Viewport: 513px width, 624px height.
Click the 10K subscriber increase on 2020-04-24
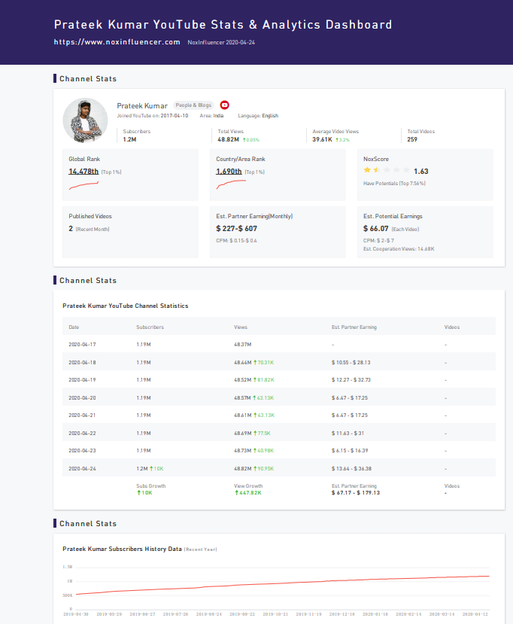pos(156,469)
